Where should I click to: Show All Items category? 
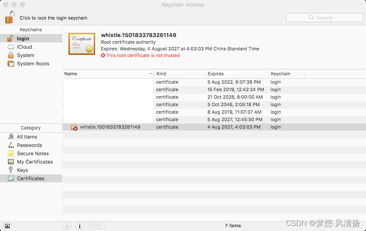(31, 137)
